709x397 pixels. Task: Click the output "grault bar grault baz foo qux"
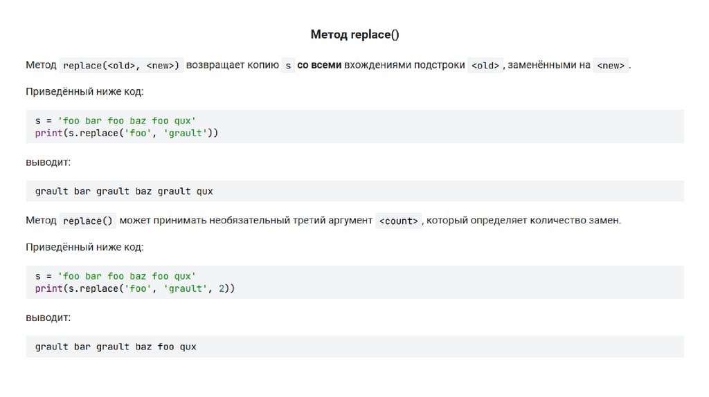click(x=116, y=347)
